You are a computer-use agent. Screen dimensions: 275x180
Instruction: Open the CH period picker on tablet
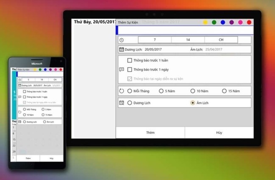pyautogui.click(x=221, y=40)
